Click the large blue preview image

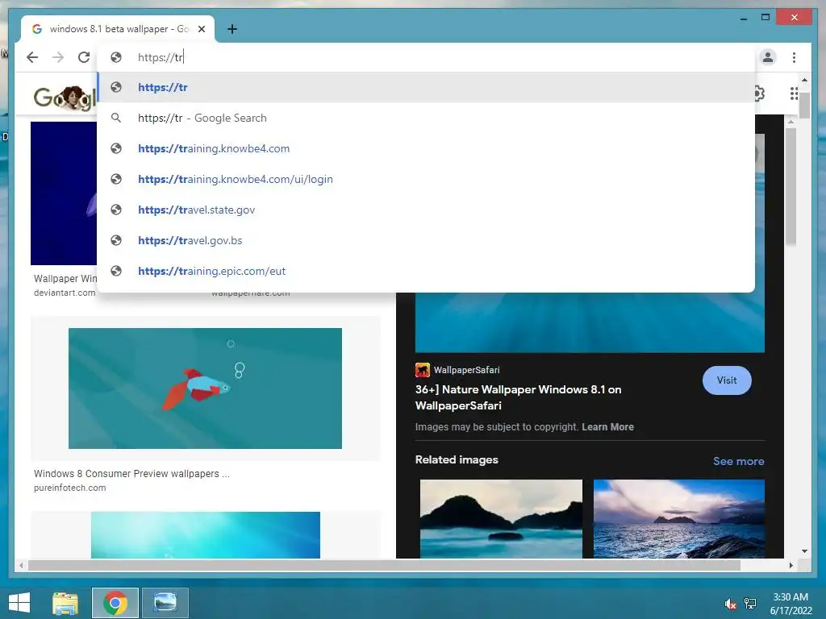pos(590,322)
